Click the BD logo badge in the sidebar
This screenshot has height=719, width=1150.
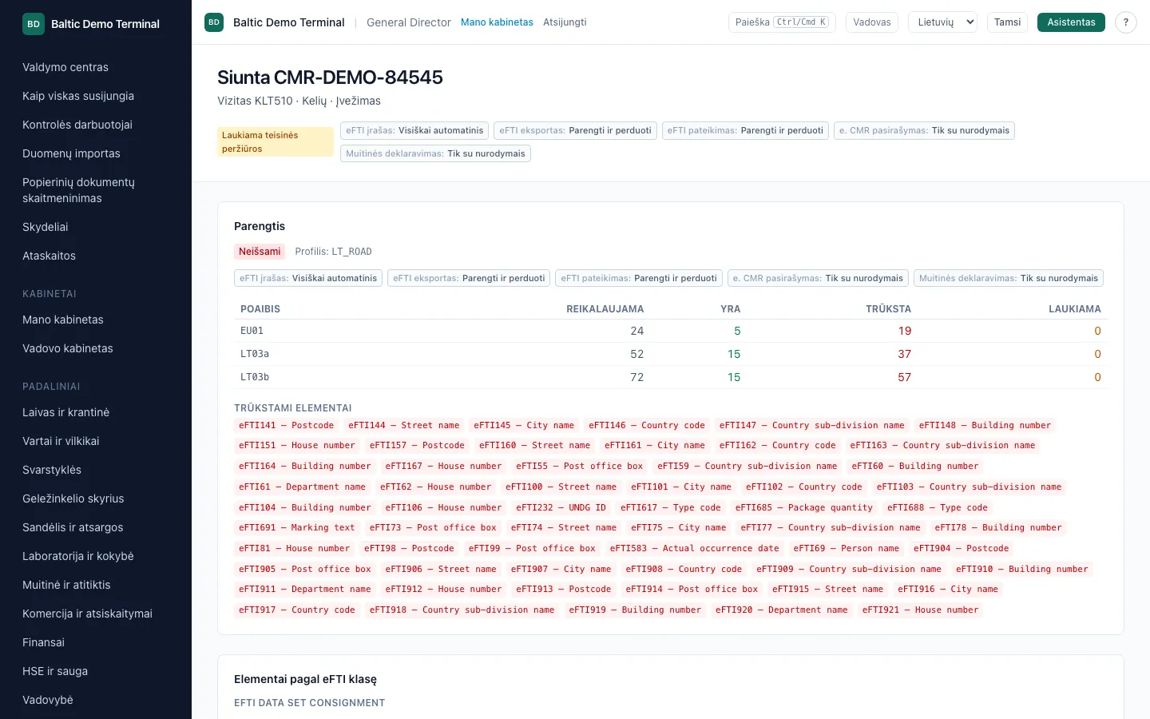tap(34, 24)
